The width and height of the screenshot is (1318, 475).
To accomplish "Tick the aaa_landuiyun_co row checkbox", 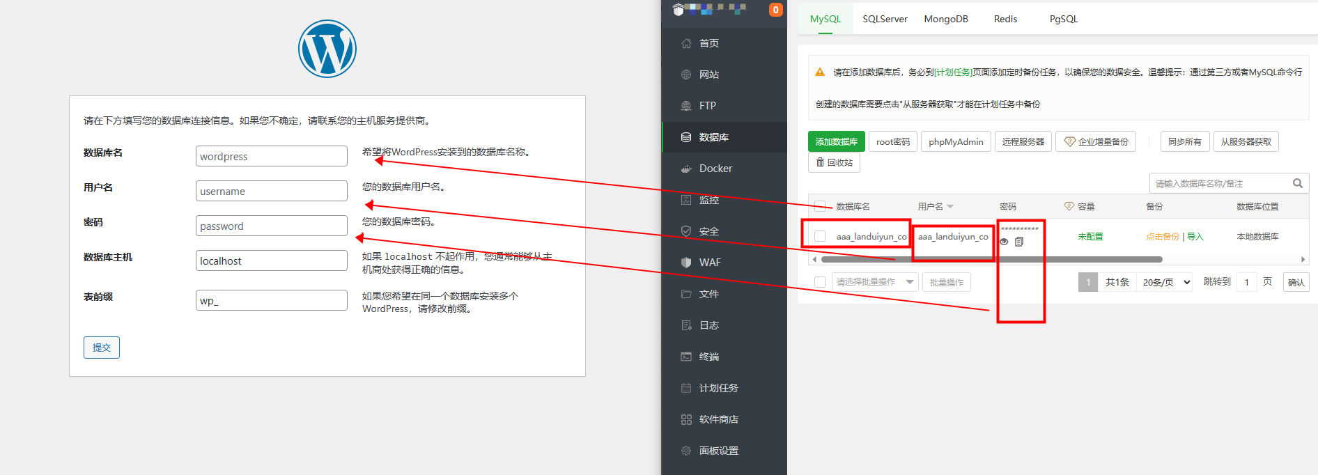I will coord(820,236).
